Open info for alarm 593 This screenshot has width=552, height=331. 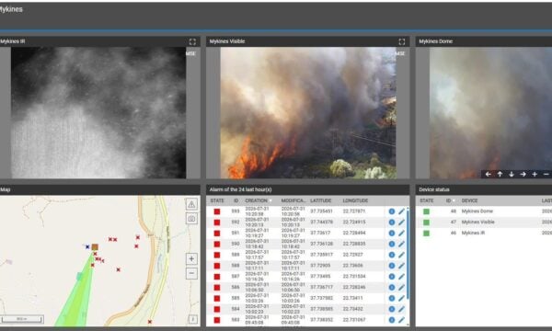pyautogui.click(x=392, y=211)
